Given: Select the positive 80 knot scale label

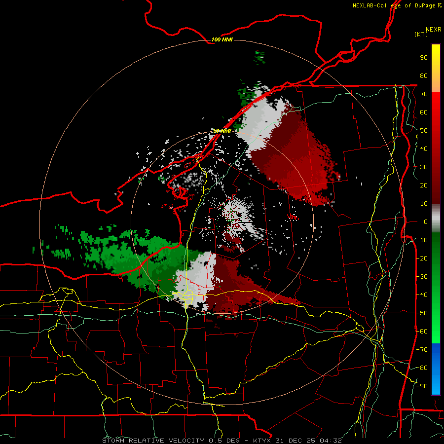Looking at the screenshot, I should tap(424, 75).
